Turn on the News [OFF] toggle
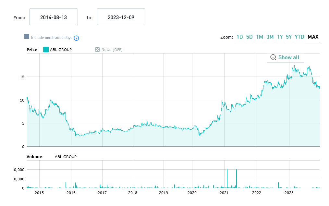Viewport: 329px width, 206px height. (112, 50)
